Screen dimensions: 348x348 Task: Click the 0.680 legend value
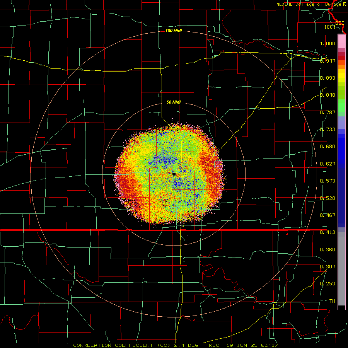(328, 147)
